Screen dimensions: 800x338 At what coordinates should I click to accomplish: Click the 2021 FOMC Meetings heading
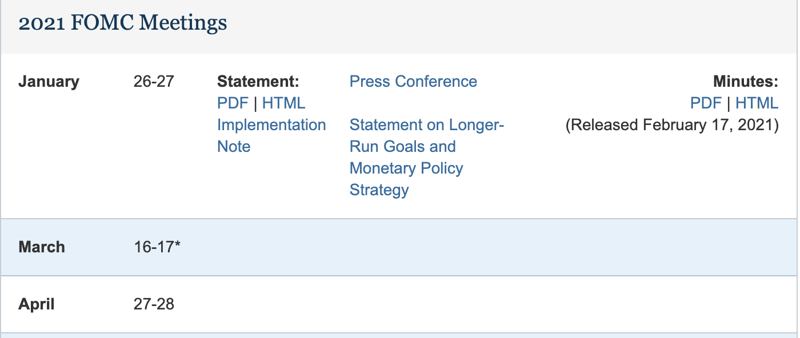coord(123,23)
